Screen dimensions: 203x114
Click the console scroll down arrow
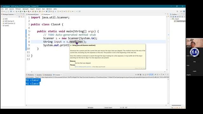pos(168,103)
